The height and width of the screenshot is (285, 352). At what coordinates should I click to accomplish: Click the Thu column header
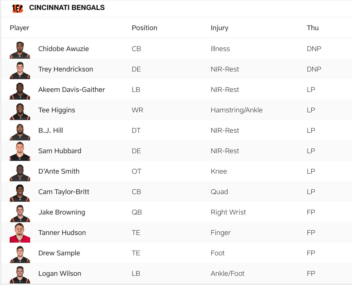313,28
